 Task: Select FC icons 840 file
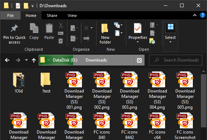102,126
